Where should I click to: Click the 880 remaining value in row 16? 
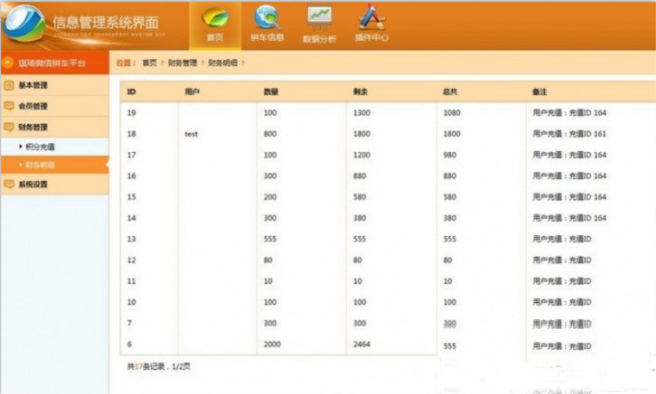tap(360, 176)
